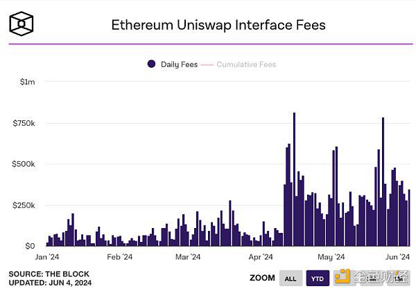Click the Mar '24 axis label

pyautogui.click(x=188, y=257)
